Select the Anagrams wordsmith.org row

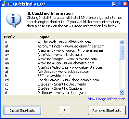click(x=61, y=50)
